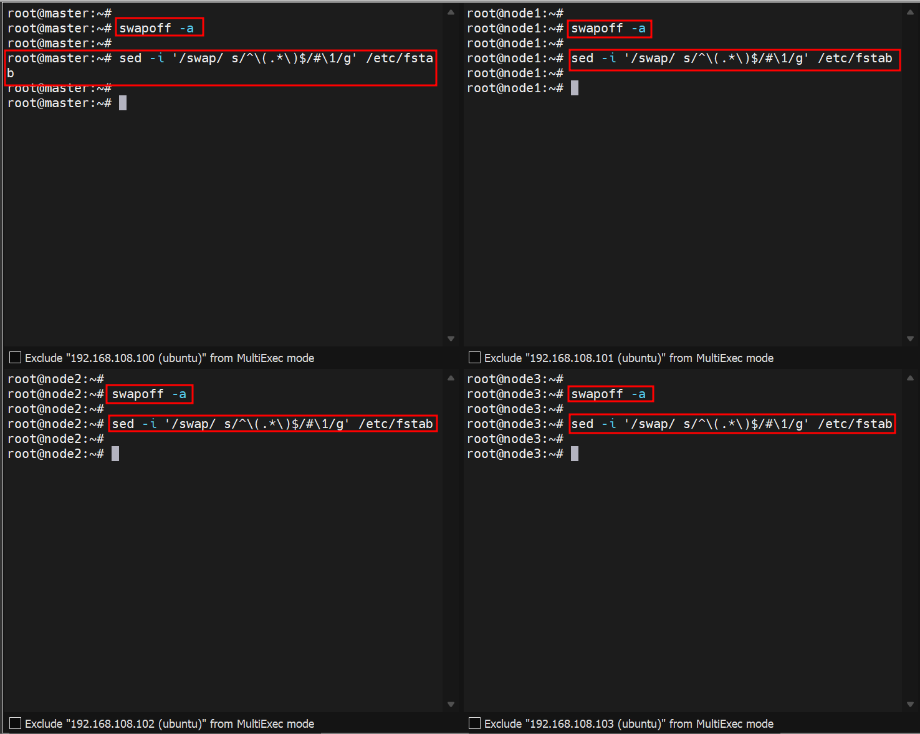Click the node3 pane scroll-up arrow

910,378
